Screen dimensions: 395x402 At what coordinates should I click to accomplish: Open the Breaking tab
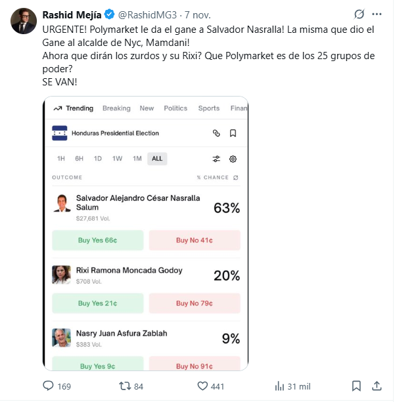(x=116, y=108)
